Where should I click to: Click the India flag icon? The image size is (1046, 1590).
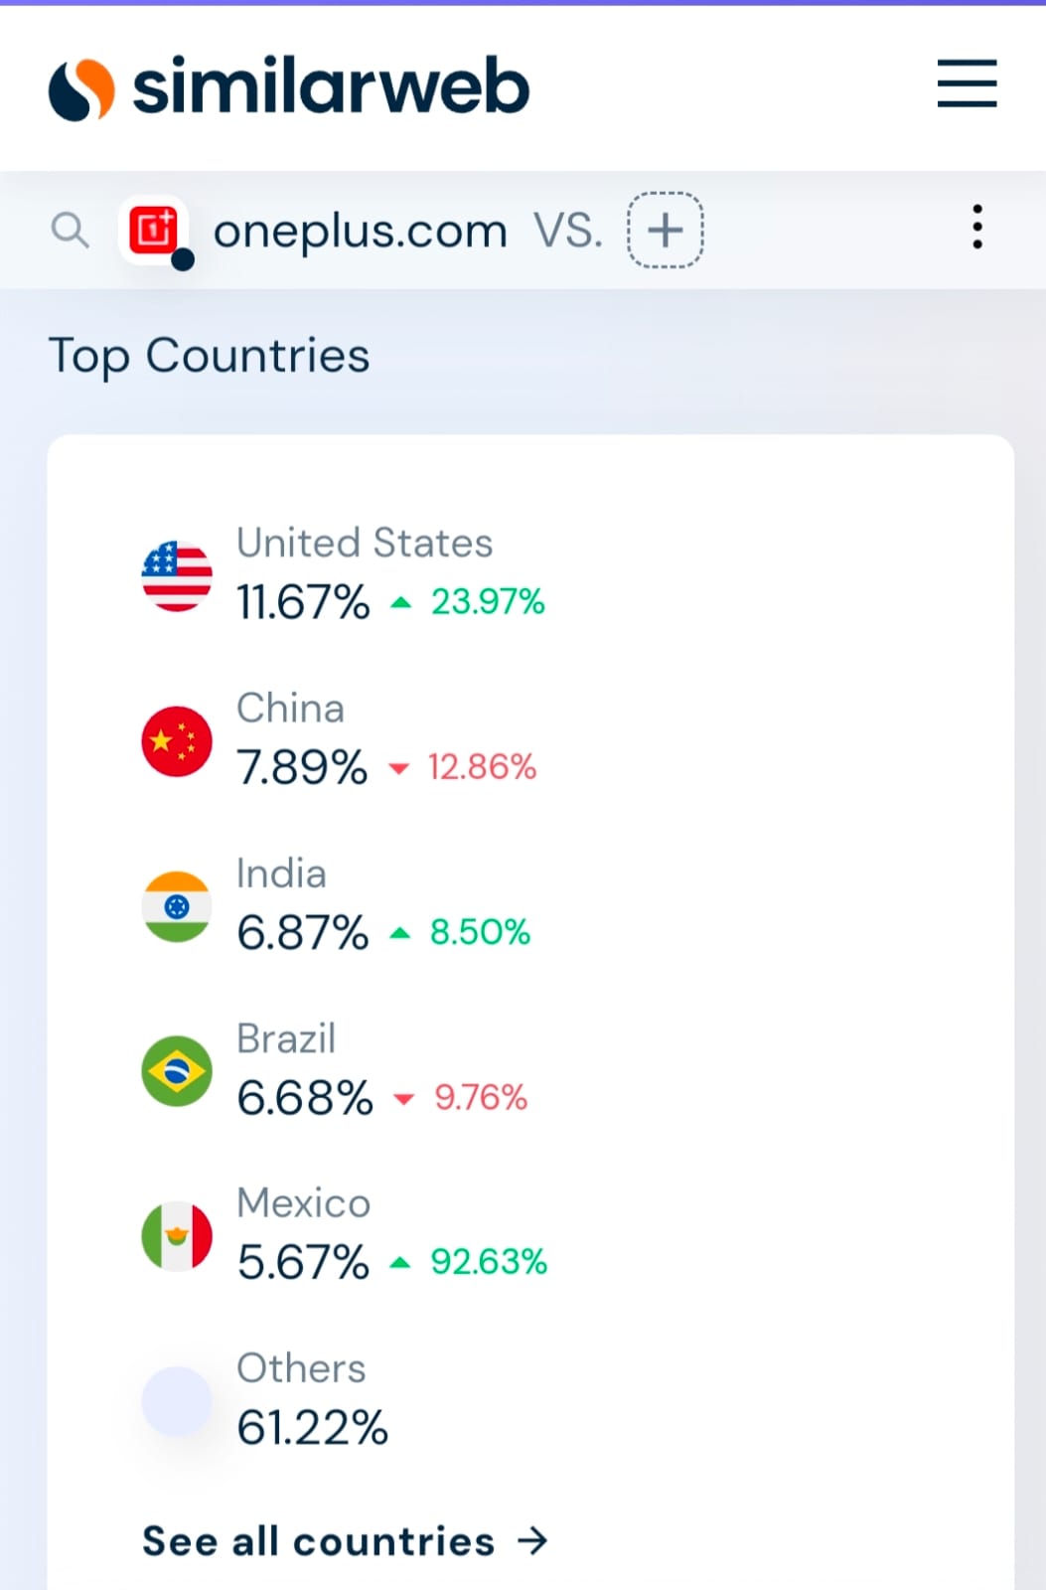177,906
